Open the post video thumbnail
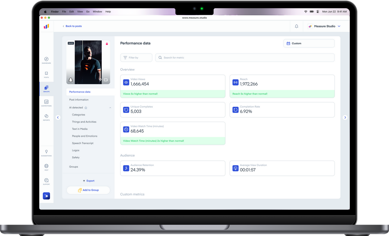The width and height of the screenshot is (389, 236). point(88,62)
